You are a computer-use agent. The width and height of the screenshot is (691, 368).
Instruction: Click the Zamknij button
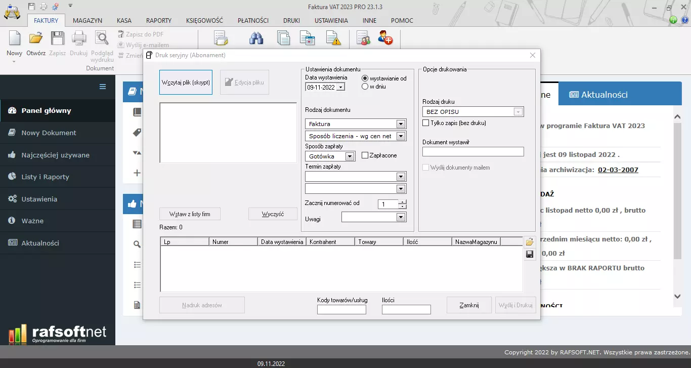pos(469,305)
